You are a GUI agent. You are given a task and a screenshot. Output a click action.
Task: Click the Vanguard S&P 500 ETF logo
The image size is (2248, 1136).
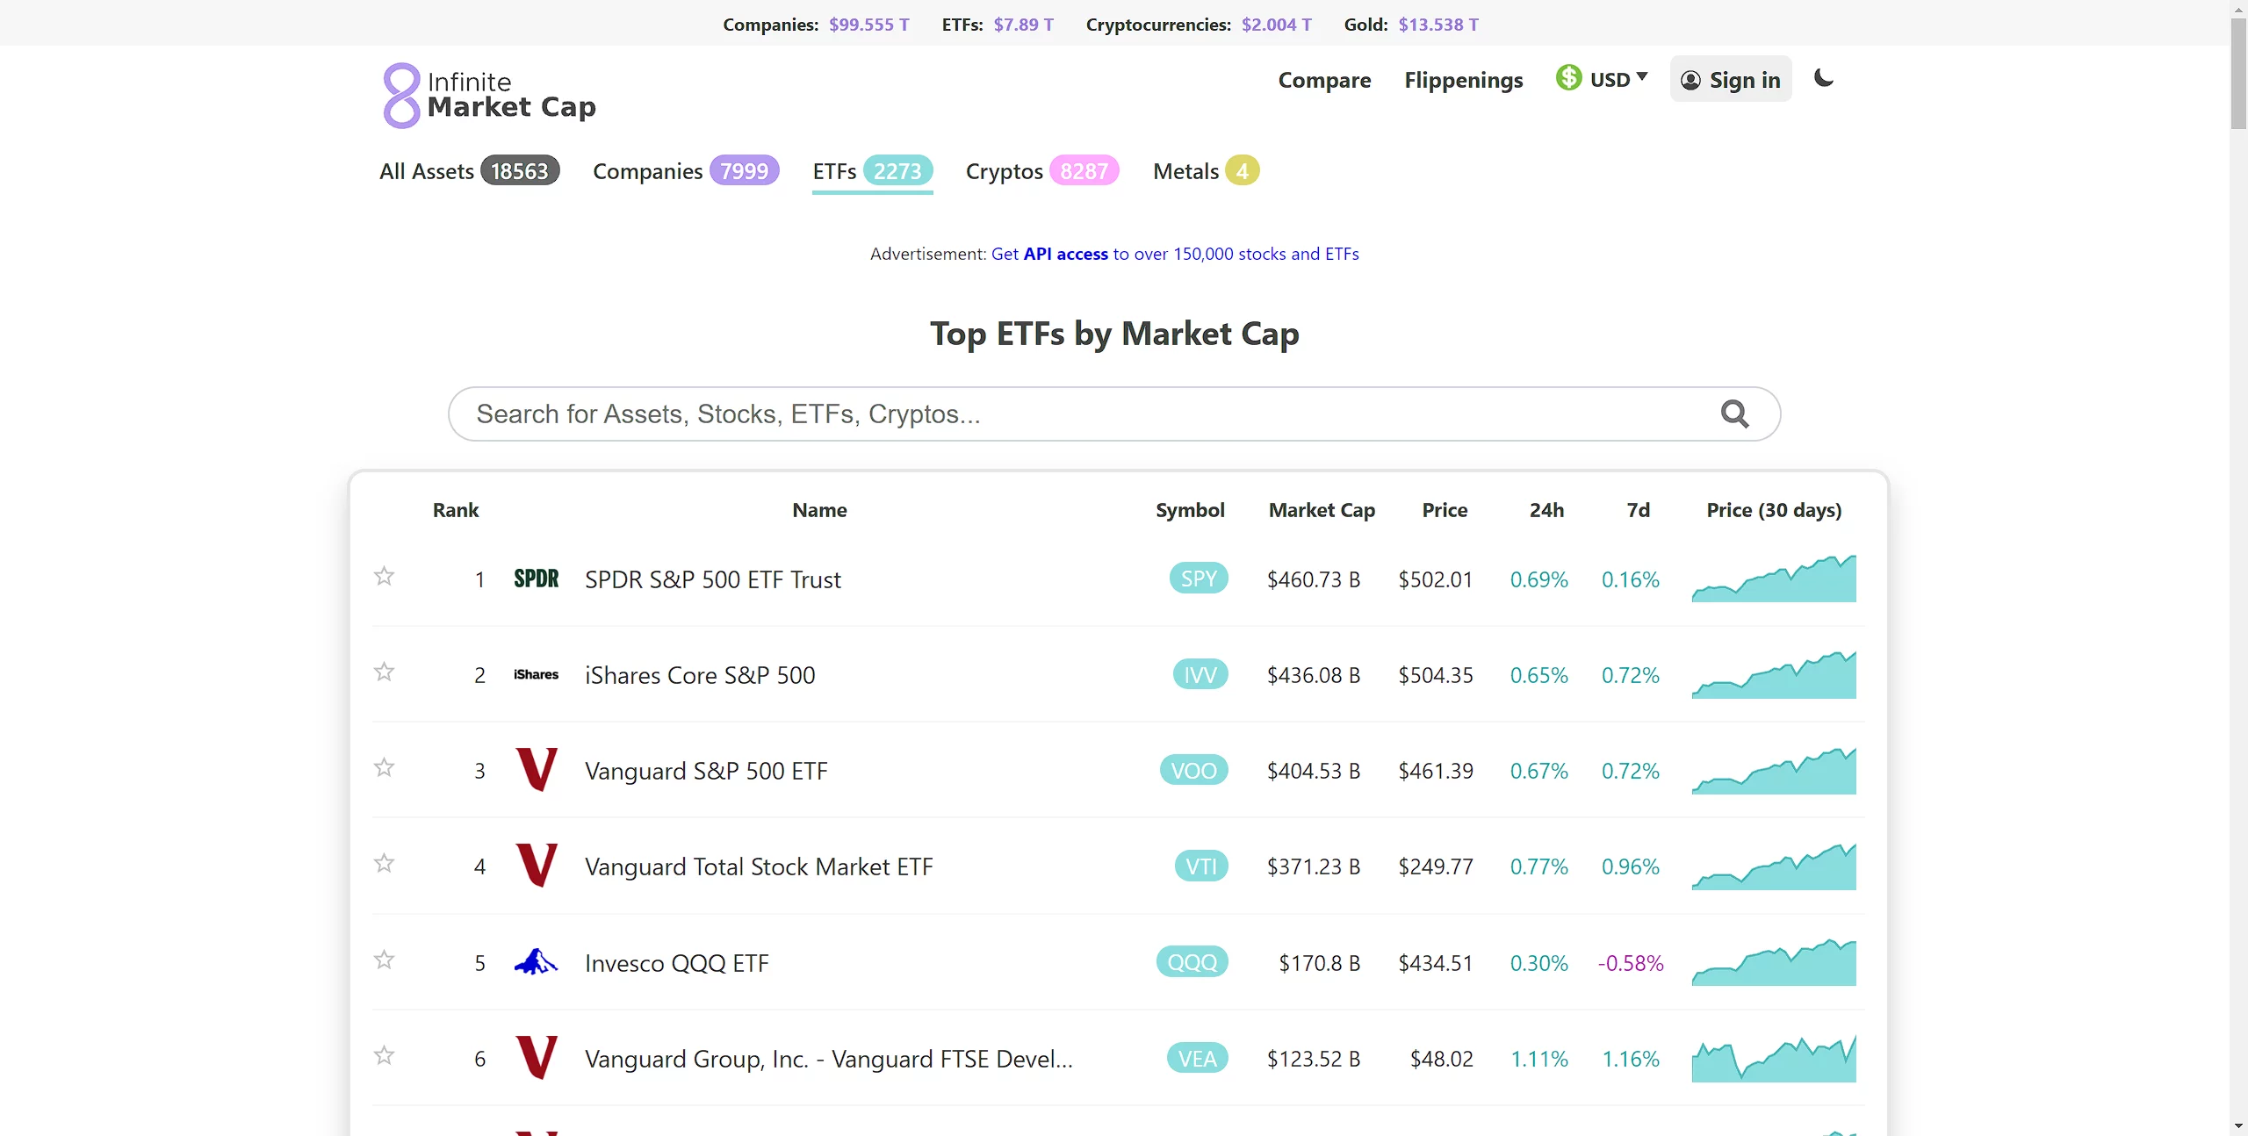tap(536, 770)
